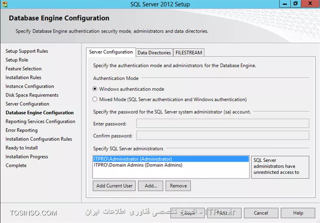320x223 pixels.
Task: Click Reporting Services Configuration step
Action: tap(41, 121)
